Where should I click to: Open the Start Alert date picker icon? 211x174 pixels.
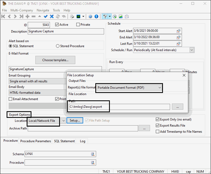pyautogui.click(x=179, y=31)
